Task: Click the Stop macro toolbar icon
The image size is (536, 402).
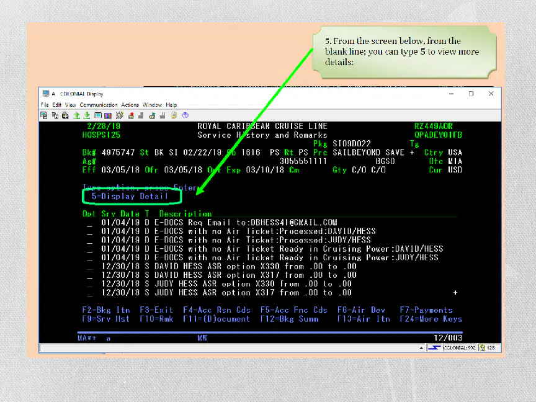Action: click(x=141, y=115)
